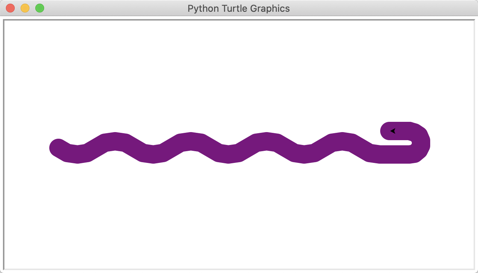Minimize the window with the yellow button
Viewport: 478px width, 273px height.
click(x=25, y=8)
